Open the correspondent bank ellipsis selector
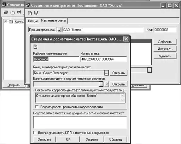 [x=101, y=84]
